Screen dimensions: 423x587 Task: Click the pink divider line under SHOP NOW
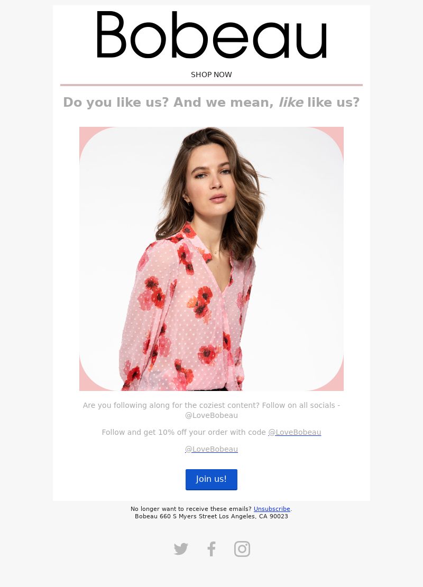[x=212, y=85]
